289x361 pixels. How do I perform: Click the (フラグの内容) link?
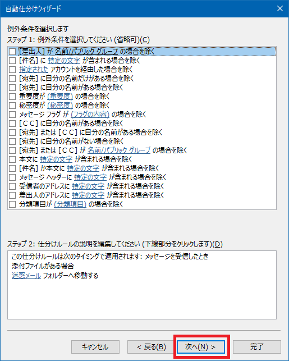(90, 115)
